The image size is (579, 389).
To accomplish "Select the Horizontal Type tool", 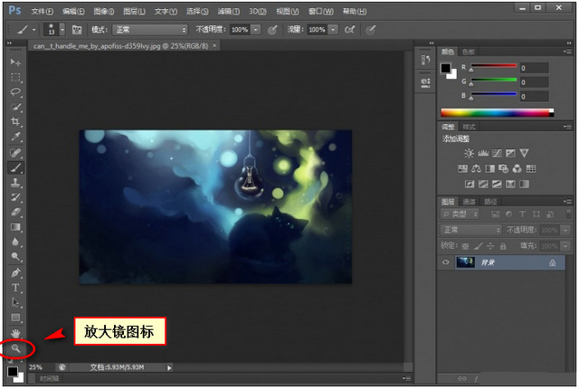I will (x=15, y=288).
